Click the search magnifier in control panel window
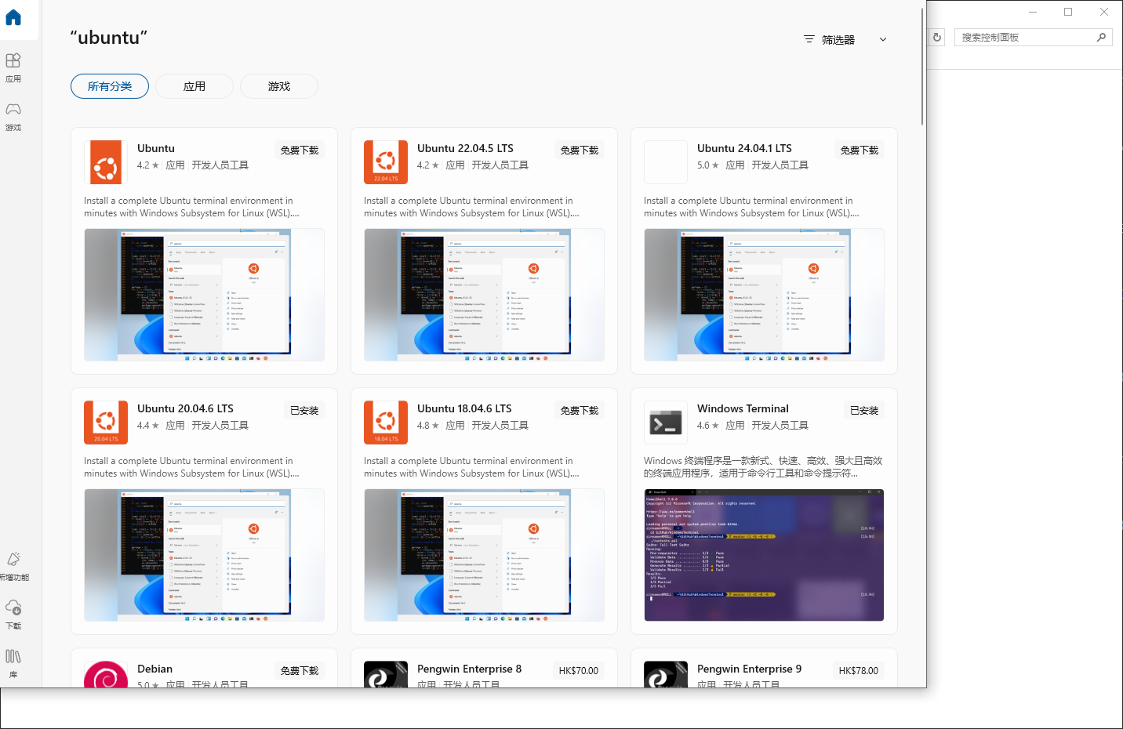The width and height of the screenshot is (1123, 729). point(1101,37)
